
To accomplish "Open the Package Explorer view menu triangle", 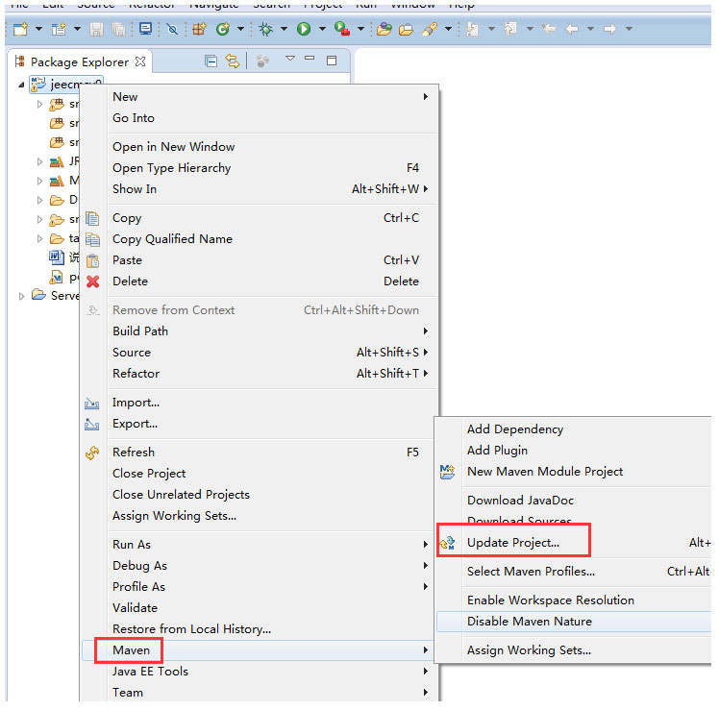I will 289,61.
